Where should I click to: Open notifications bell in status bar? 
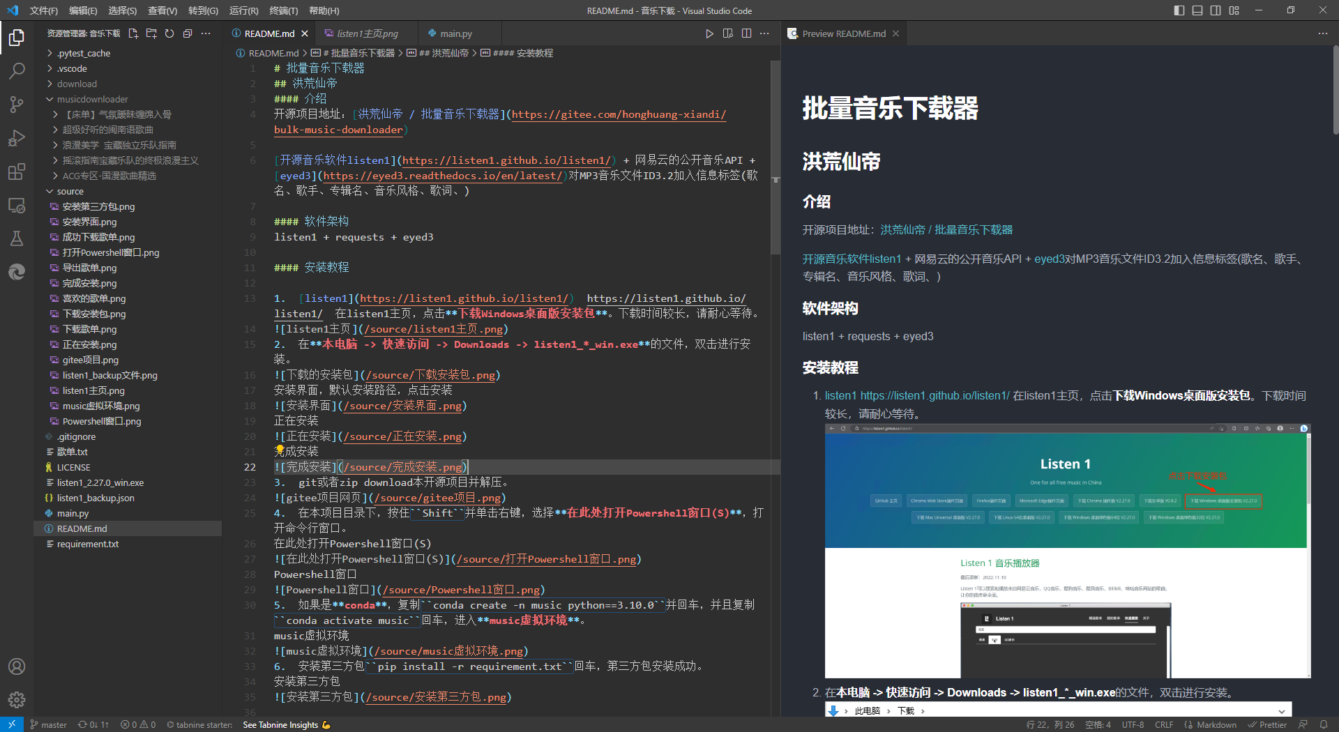point(1324,724)
